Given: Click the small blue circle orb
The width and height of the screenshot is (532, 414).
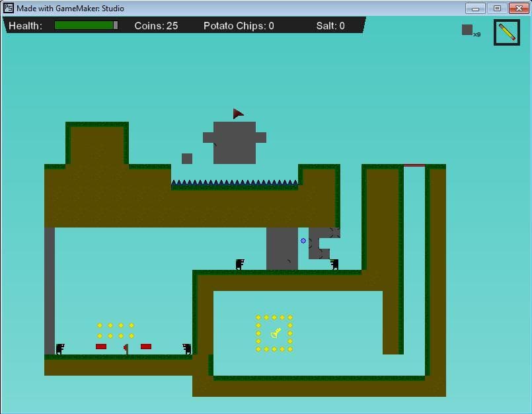Looking at the screenshot, I should (x=303, y=241).
